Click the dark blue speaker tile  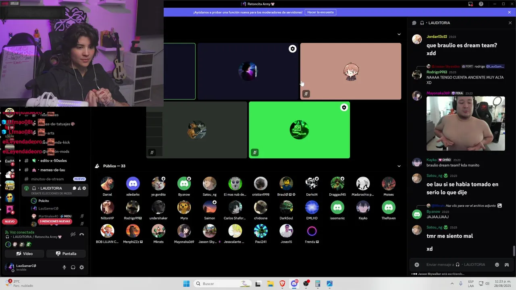[x=248, y=71]
